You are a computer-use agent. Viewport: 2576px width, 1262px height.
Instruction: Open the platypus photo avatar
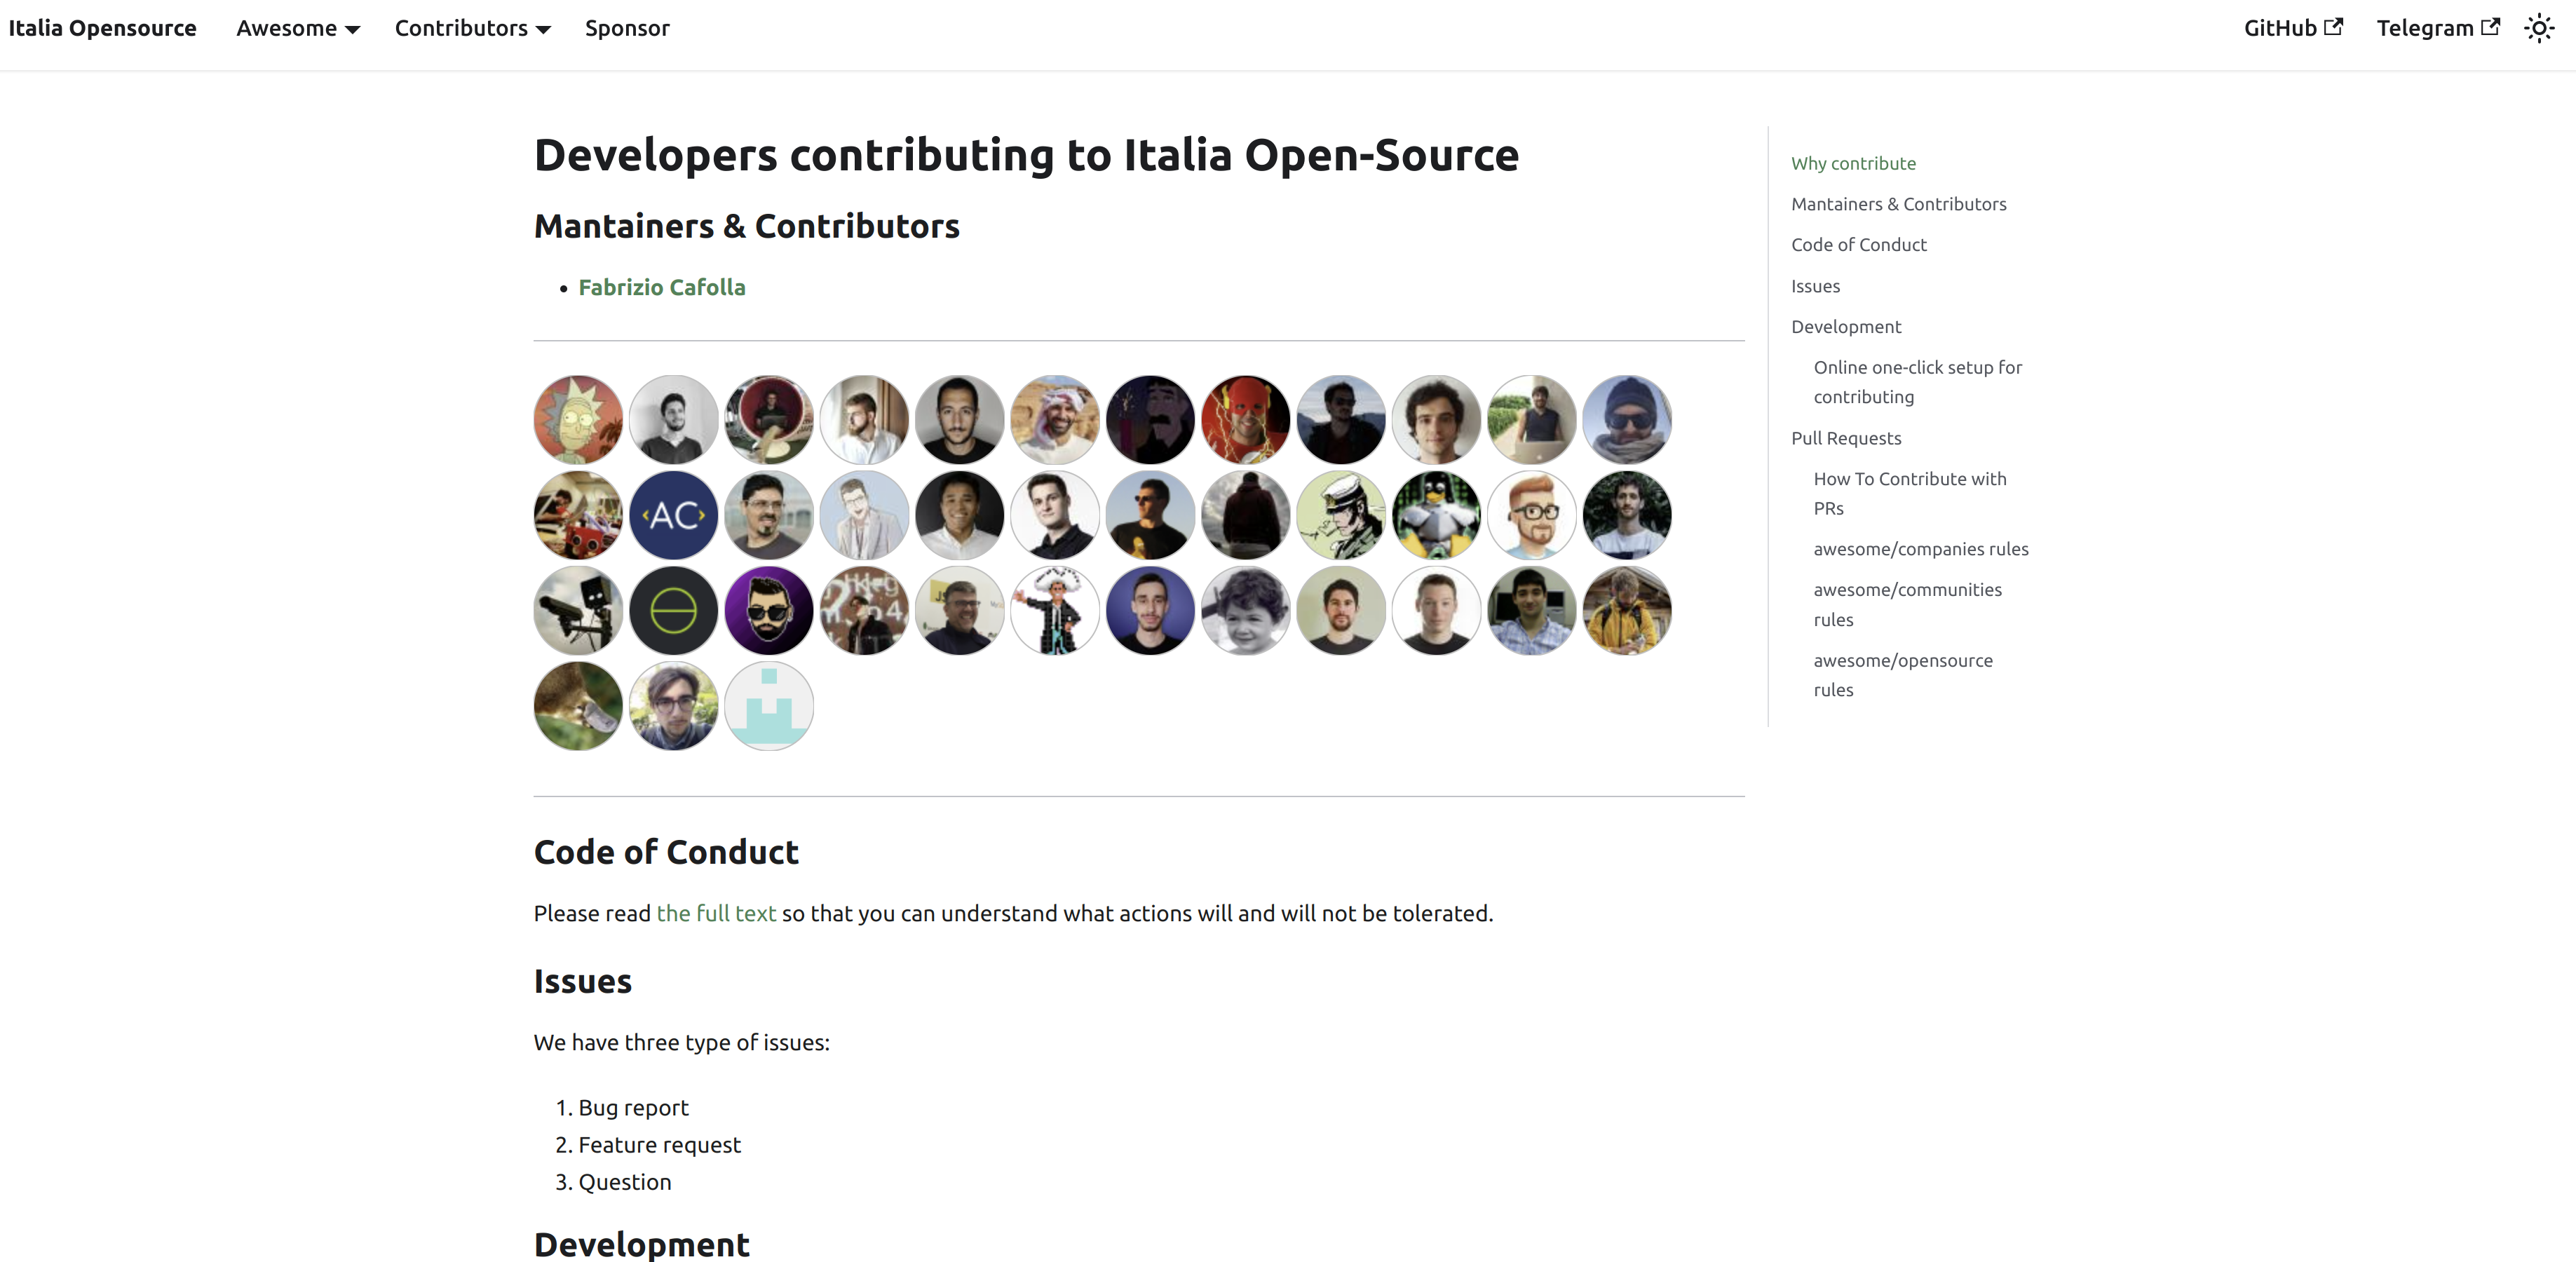(x=578, y=706)
